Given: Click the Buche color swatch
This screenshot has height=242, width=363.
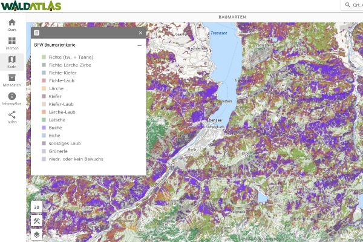Looking at the screenshot, I should point(44,128).
